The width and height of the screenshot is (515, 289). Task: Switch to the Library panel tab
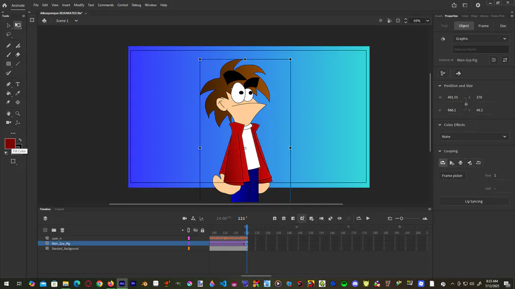[x=484, y=16]
